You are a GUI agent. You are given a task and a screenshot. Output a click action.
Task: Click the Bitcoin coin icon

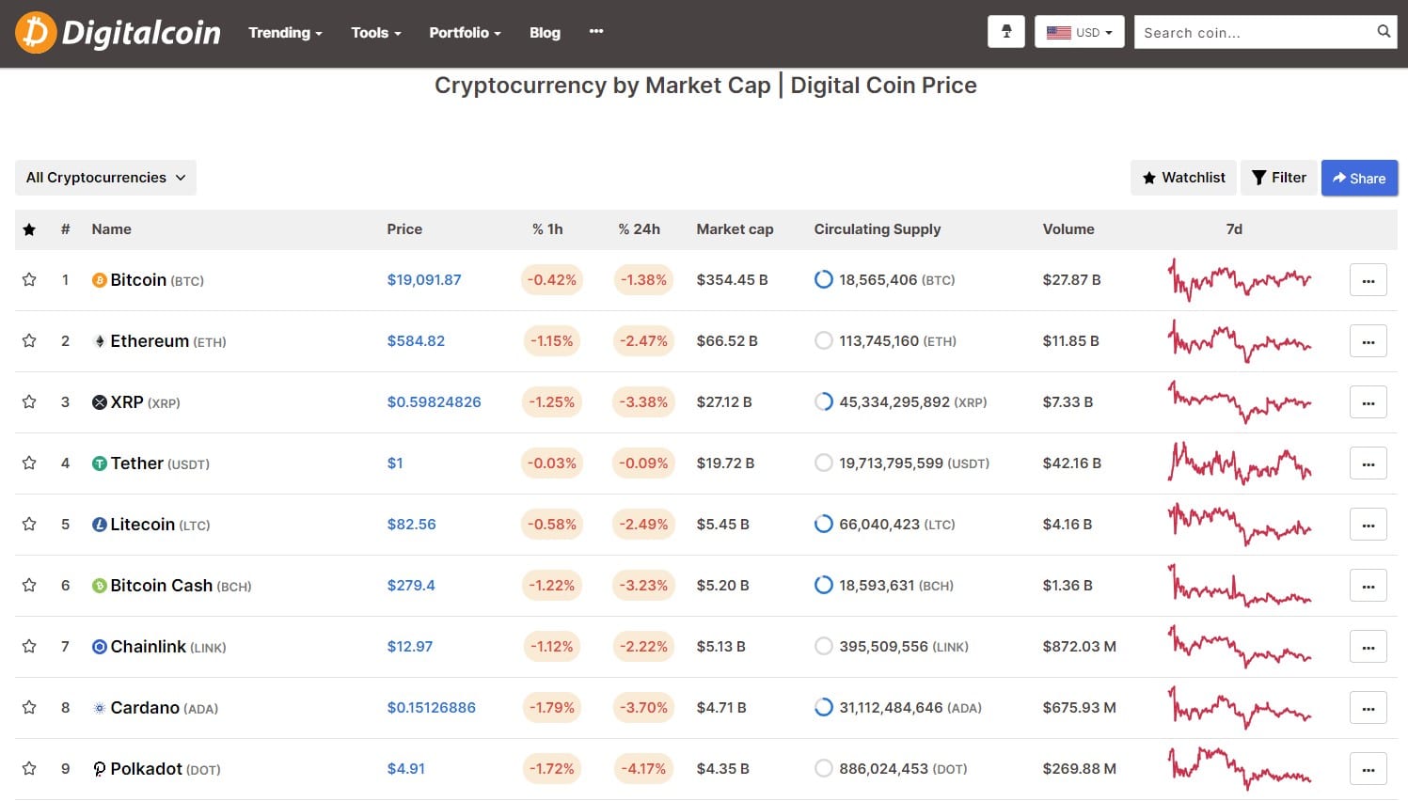(99, 280)
